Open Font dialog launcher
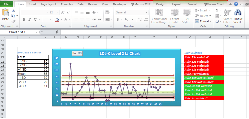The height and width of the screenshot is (119, 249). point(69,27)
